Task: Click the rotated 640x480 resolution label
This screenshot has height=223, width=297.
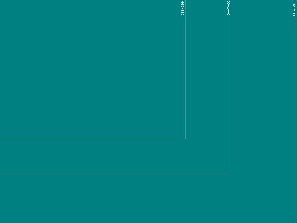Action: (182, 8)
